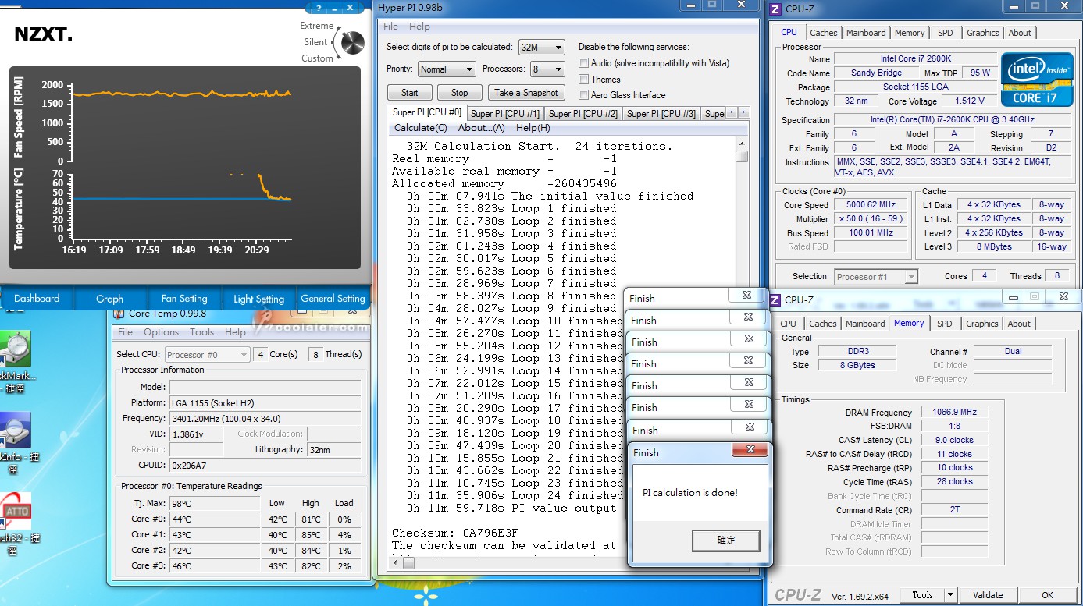Switch to Super PI [CPU #0] tab
The image size is (1083, 606).
pos(427,112)
